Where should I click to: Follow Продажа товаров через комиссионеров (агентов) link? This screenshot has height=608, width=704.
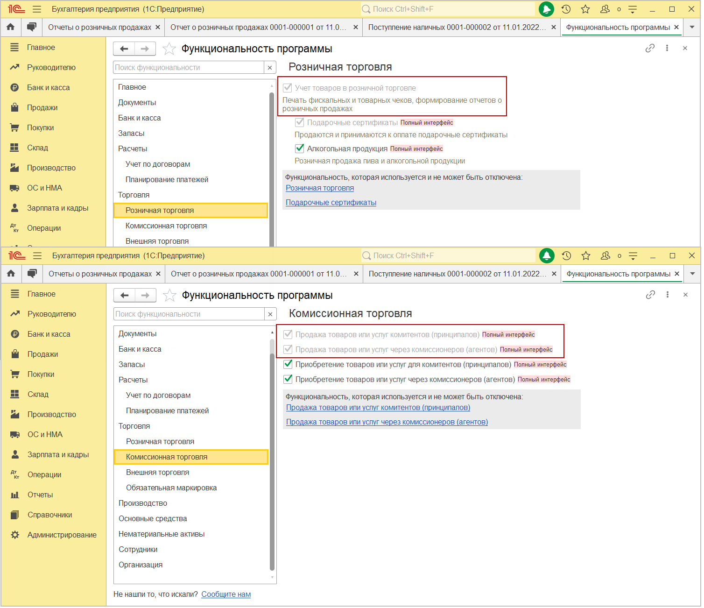point(387,422)
